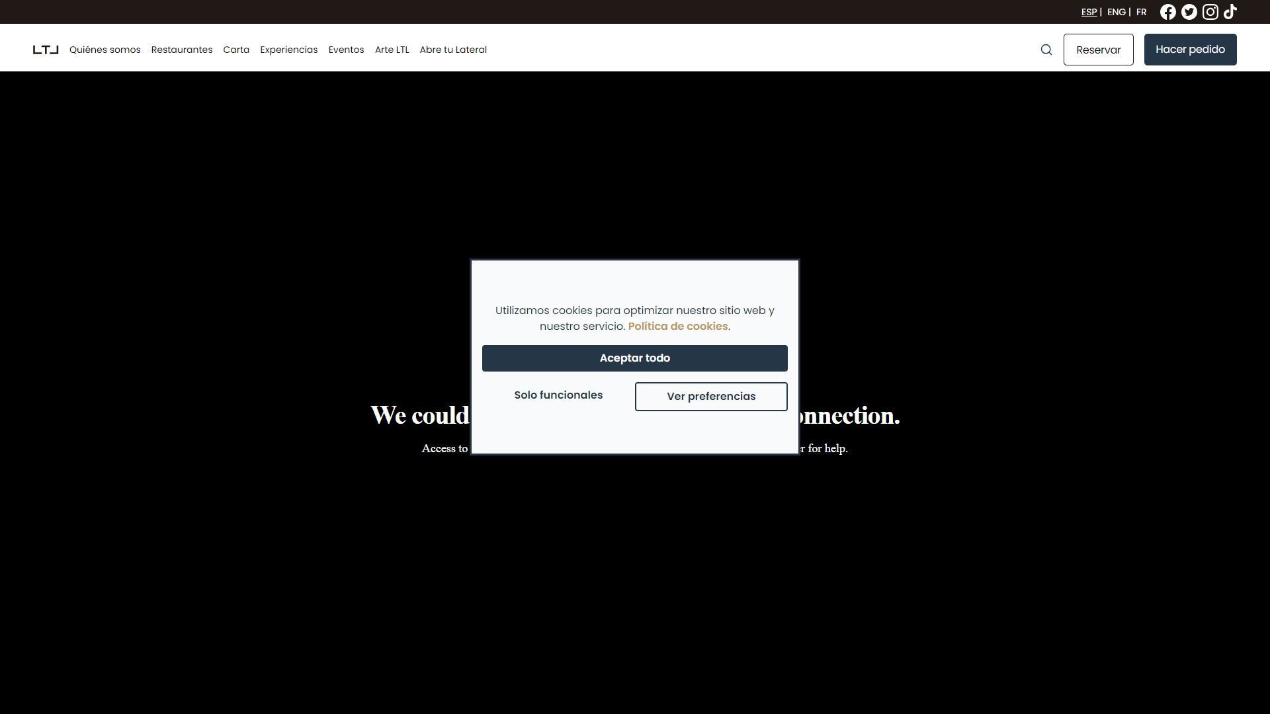Visit the Arte LTL section

[x=392, y=50]
